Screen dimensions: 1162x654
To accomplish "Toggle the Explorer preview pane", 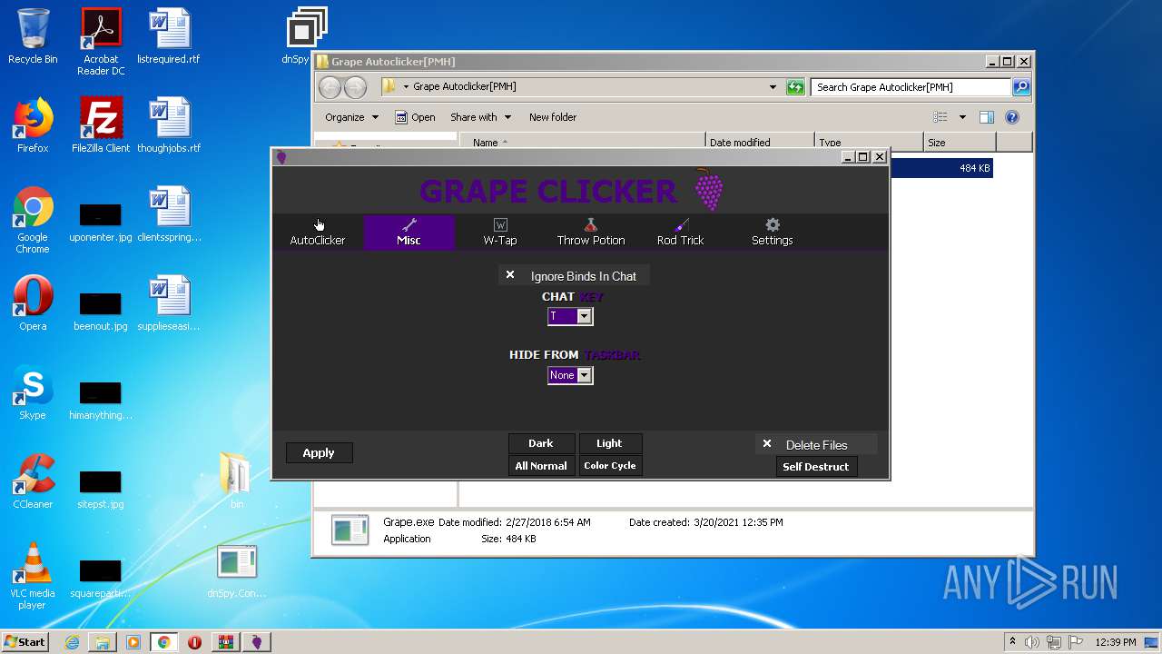I will tap(987, 117).
